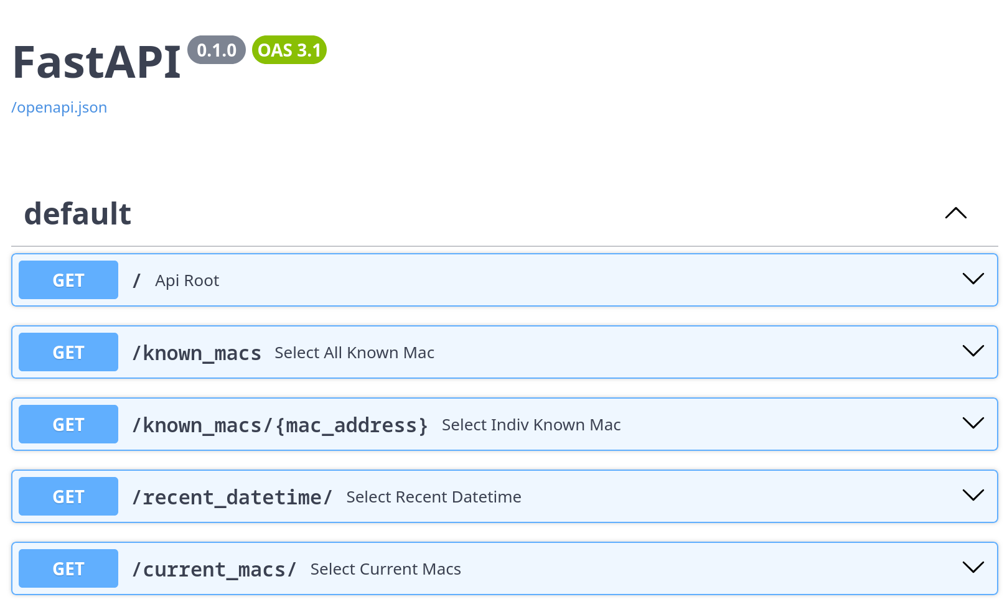
Task: Click GET button for Api Root
Action: pyautogui.click(x=68, y=280)
